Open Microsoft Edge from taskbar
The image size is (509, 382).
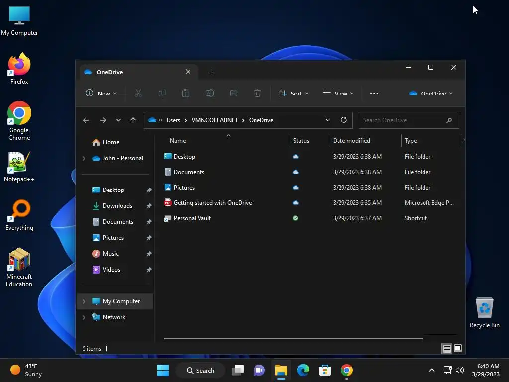click(x=303, y=370)
